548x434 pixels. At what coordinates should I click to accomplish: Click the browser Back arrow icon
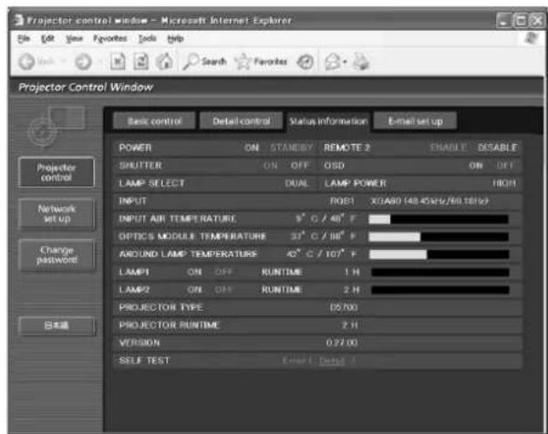pyautogui.click(x=27, y=62)
